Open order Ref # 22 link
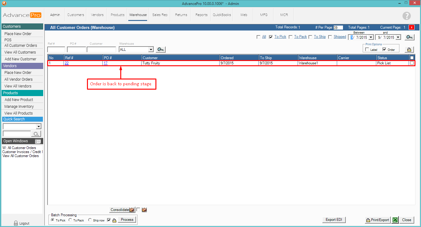The image size is (421, 227). click(67, 63)
